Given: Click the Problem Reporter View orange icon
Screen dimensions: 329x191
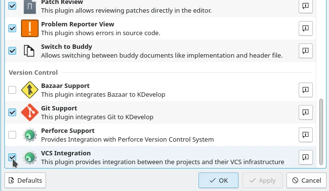Looking at the screenshot, I should 30,28.
